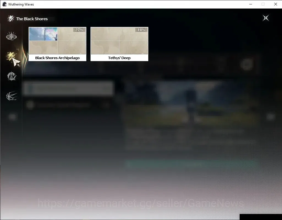Select the Black Shores star region icon
This screenshot has height=220, width=282.
point(11,56)
